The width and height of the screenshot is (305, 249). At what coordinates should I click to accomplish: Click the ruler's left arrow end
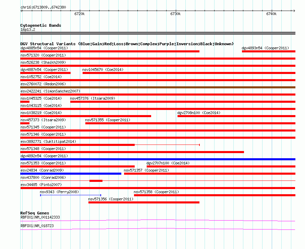pyautogui.click(x=22, y=11)
